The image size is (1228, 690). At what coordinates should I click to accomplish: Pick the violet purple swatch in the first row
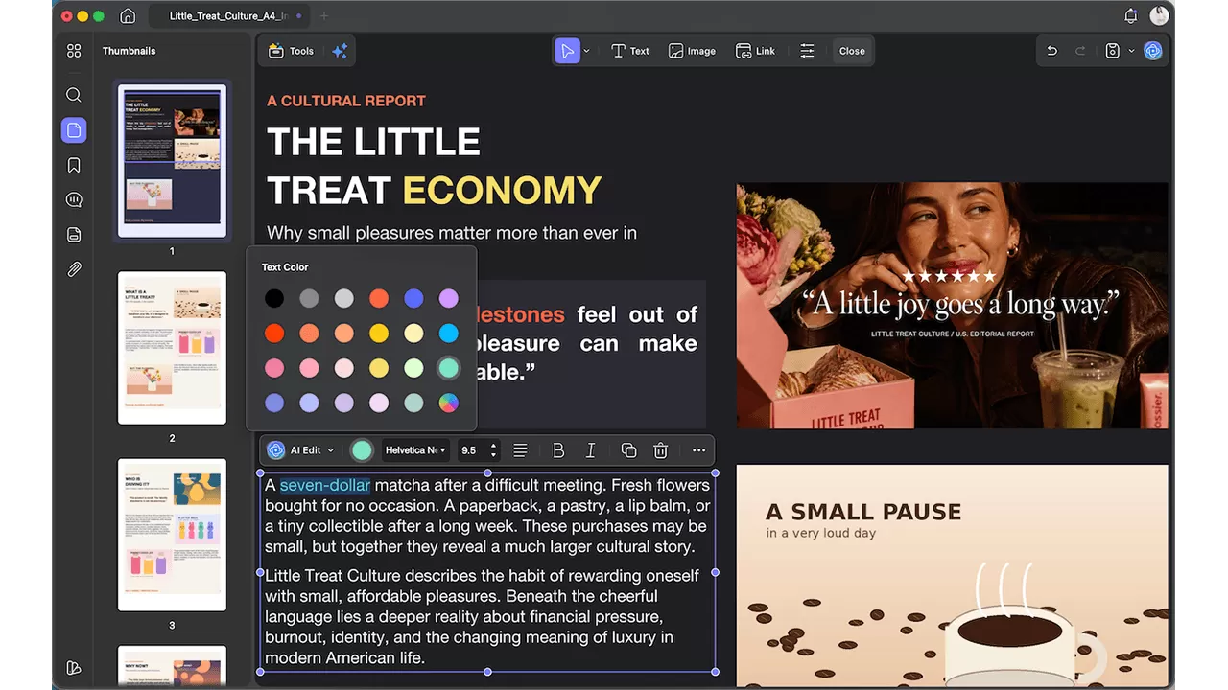pyautogui.click(x=449, y=299)
